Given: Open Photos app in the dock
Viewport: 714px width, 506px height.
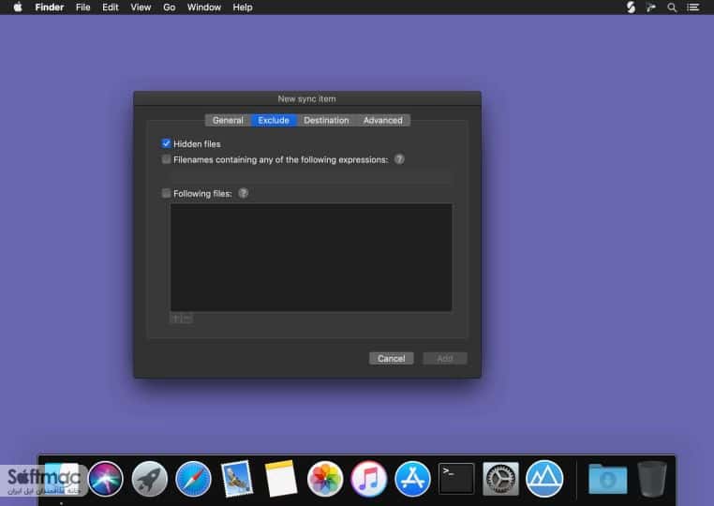Looking at the screenshot, I should (325, 479).
